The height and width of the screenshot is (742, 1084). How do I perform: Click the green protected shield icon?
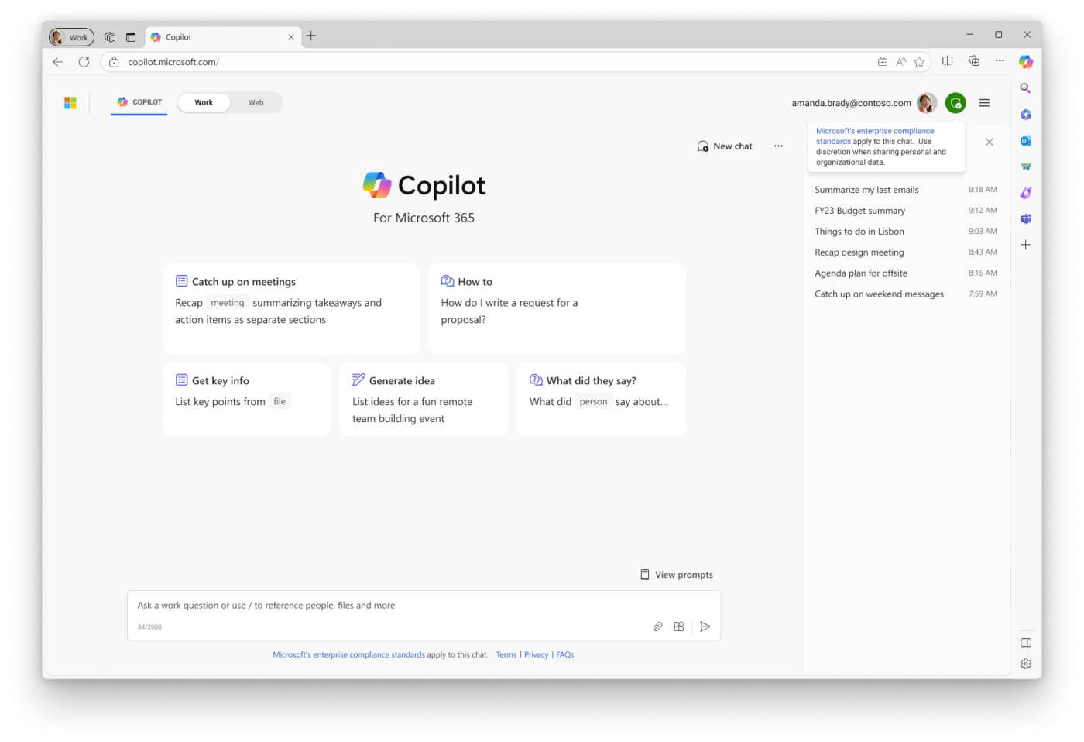click(955, 103)
